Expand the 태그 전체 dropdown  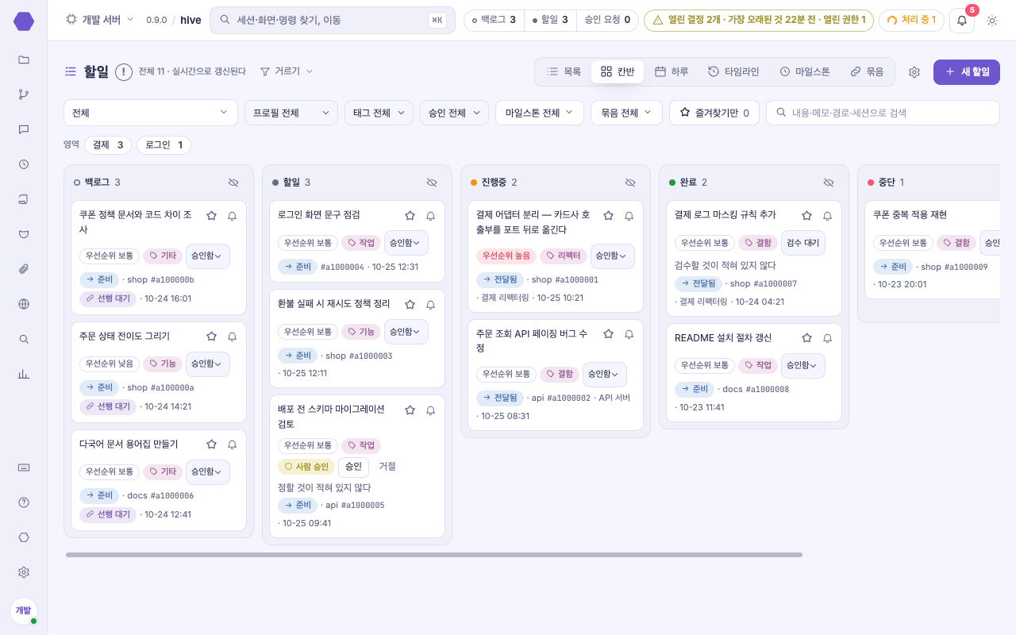pyautogui.click(x=379, y=113)
